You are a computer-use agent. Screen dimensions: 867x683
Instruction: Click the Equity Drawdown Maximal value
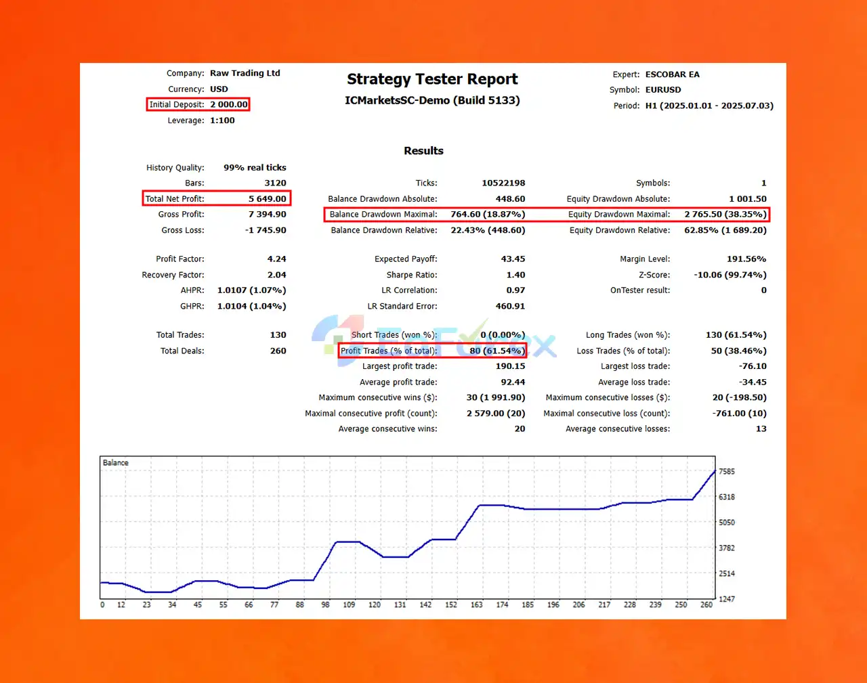pyautogui.click(x=725, y=214)
